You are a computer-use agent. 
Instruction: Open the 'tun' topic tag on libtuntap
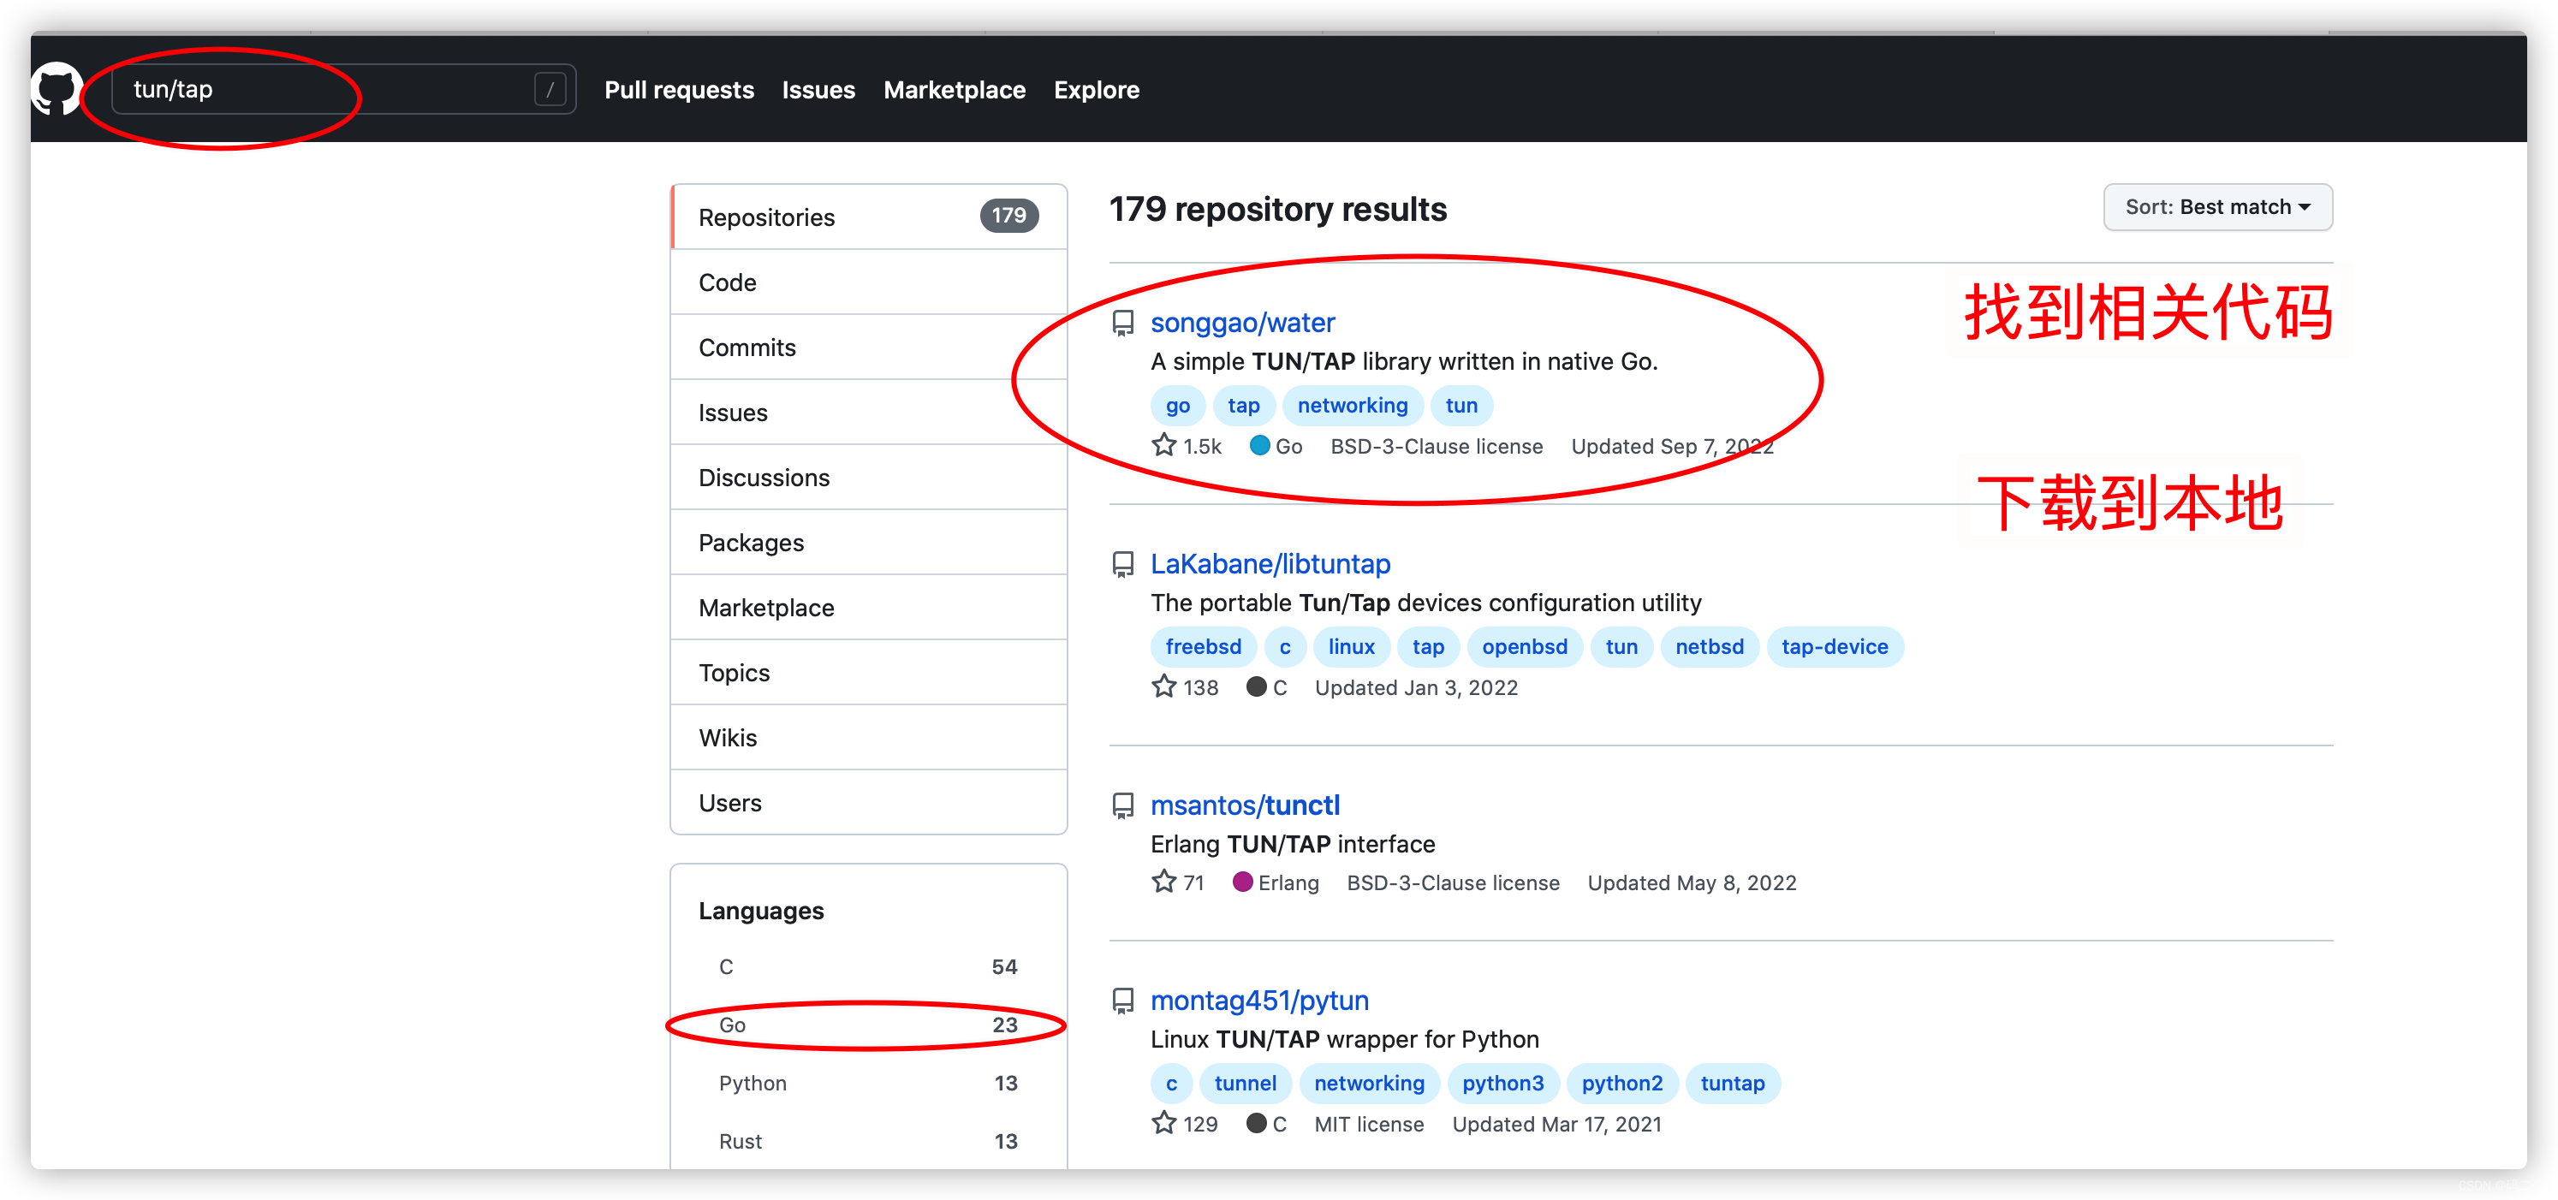1621,646
